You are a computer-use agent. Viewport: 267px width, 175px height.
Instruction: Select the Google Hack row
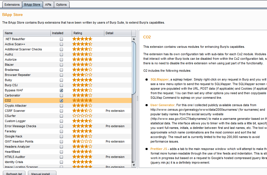point(68,136)
